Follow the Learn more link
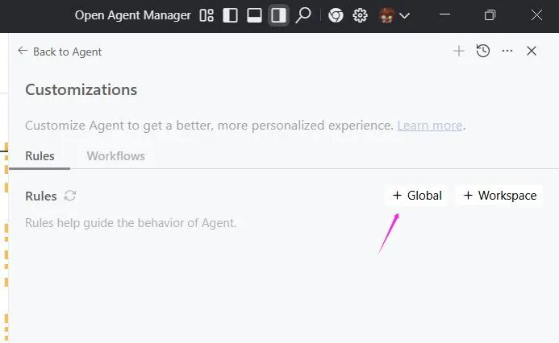This screenshot has height=343, width=559. click(x=430, y=126)
